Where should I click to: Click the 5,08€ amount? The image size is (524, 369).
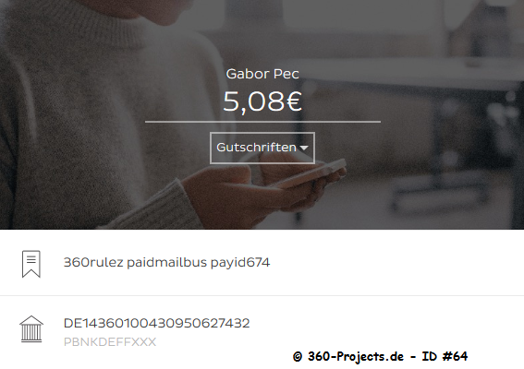tap(262, 101)
